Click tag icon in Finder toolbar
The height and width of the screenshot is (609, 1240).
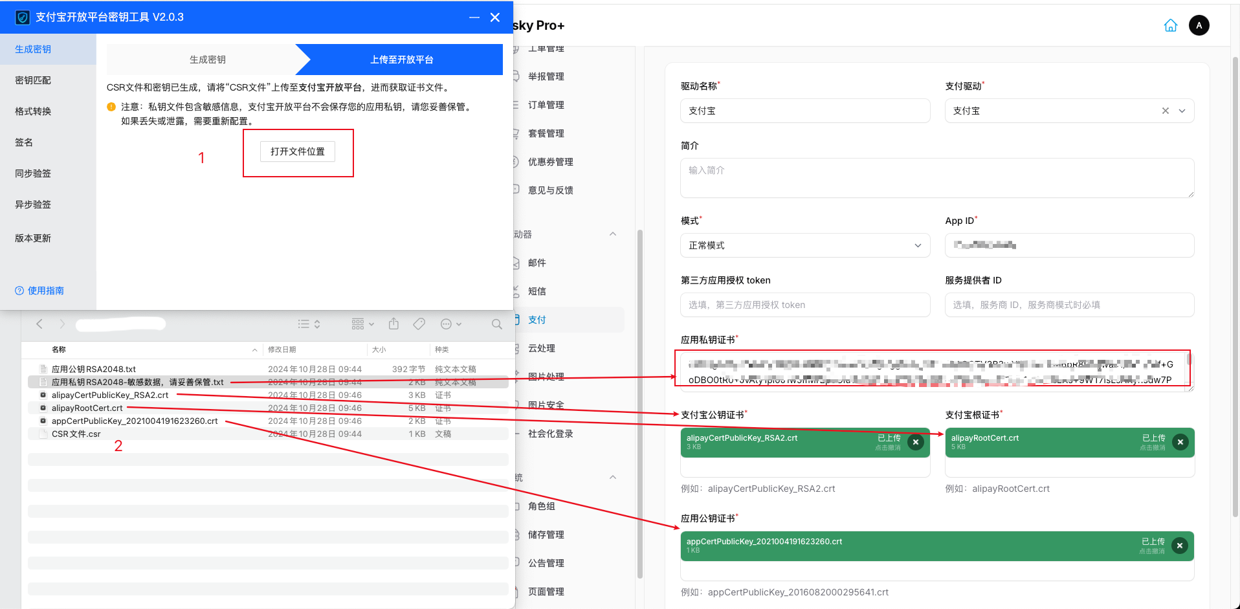[x=419, y=324]
